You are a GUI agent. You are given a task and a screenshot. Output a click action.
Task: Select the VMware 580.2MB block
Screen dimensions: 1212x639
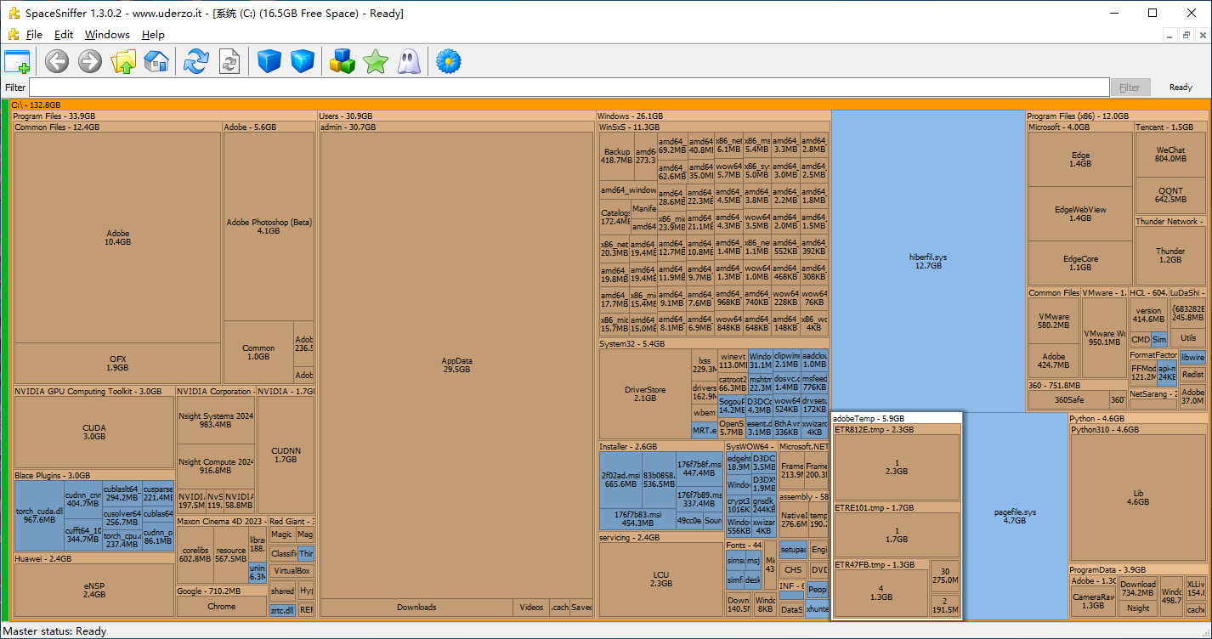click(x=1054, y=320)
